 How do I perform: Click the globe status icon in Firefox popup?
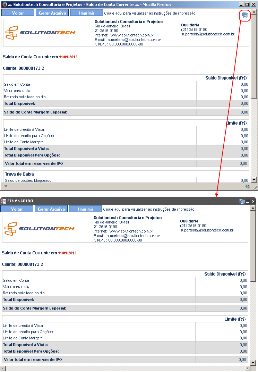coord(247,186)
